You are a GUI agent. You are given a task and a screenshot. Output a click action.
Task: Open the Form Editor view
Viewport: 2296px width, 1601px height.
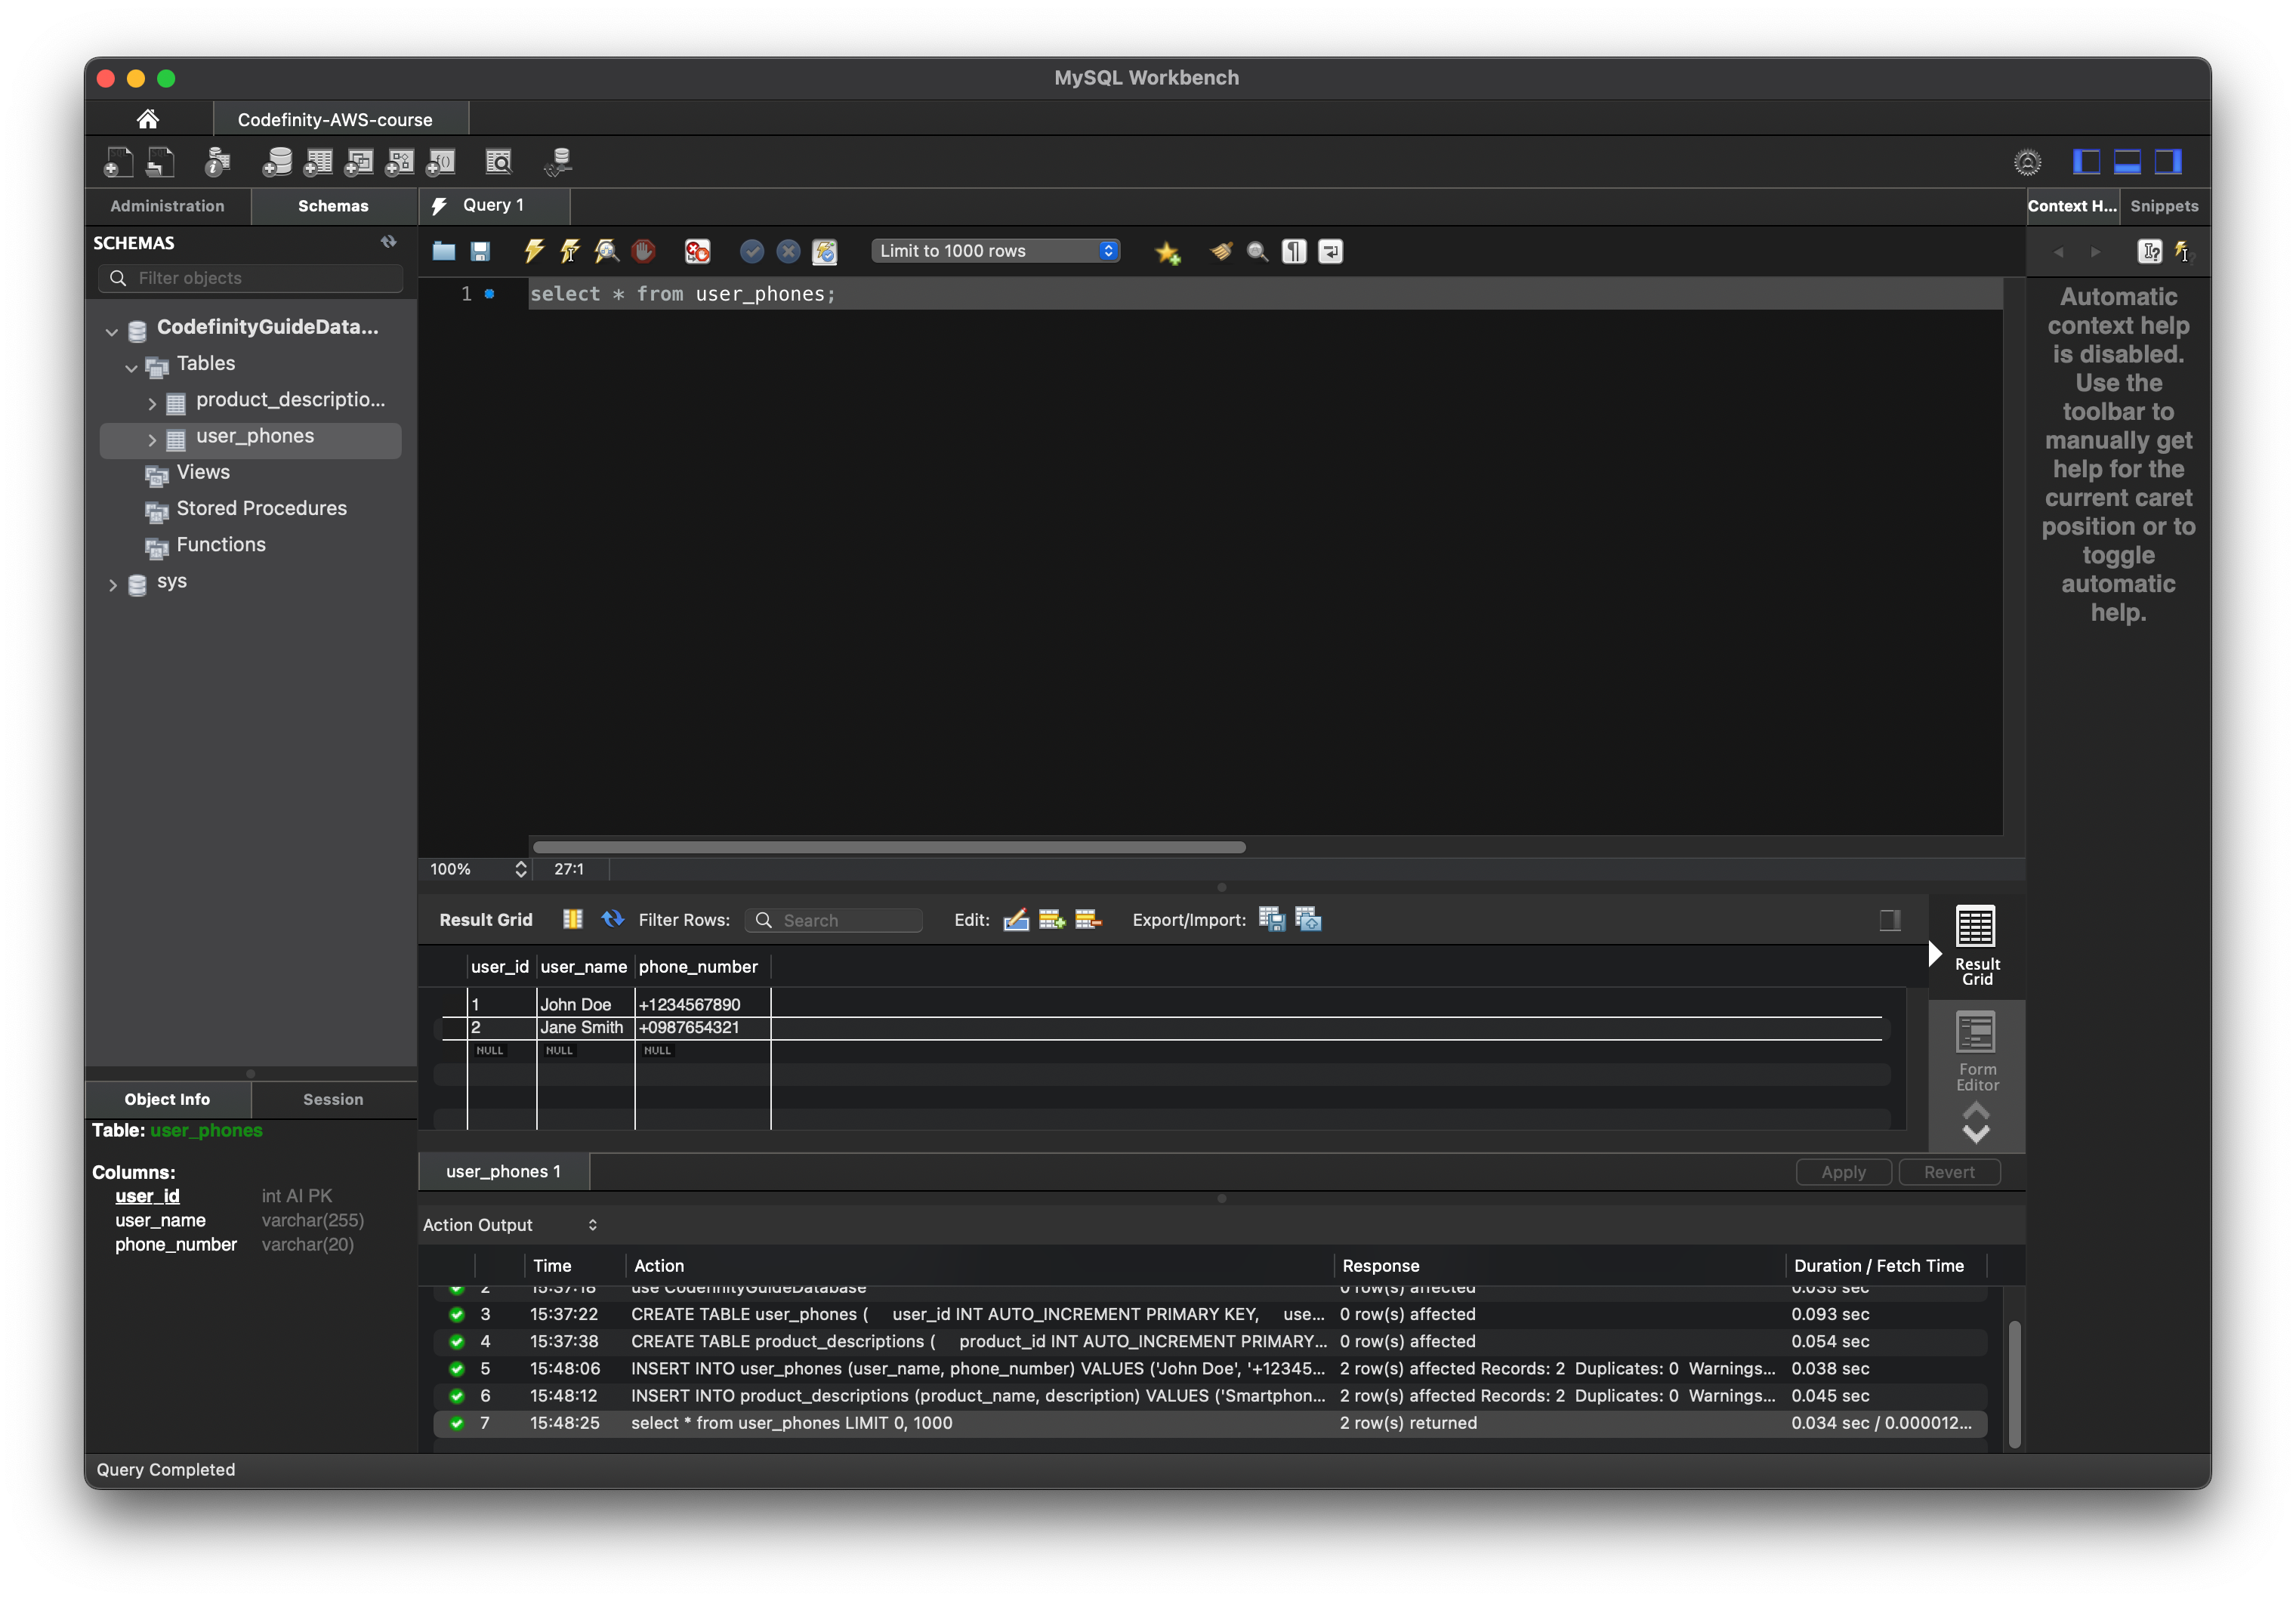tap(1977, 1052)
